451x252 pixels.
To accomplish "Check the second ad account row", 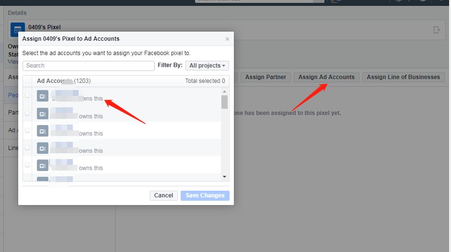I will tap(27, 113).
